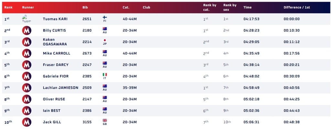The width and height of the screenshot is (331, 129).
Task: Click Lachlan JAMIESON's M avatar icon
Action: click(27, 88)
